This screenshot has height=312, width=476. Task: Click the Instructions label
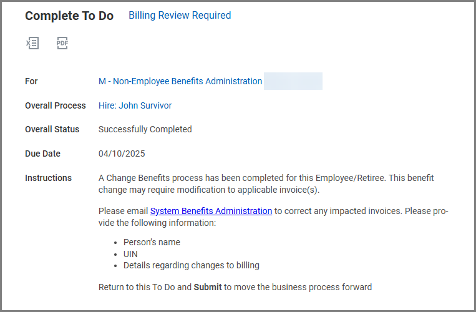48,178
